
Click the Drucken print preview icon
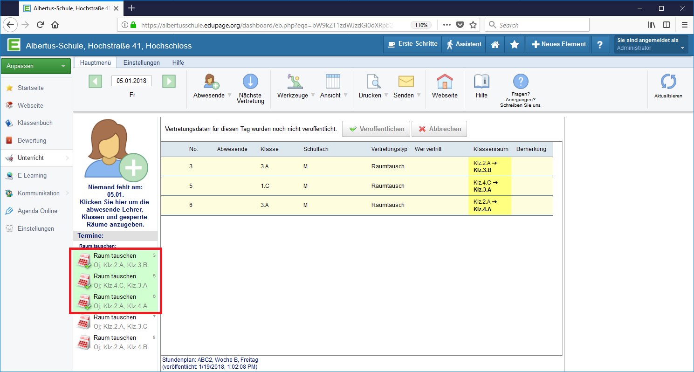[x=373, y=81]
